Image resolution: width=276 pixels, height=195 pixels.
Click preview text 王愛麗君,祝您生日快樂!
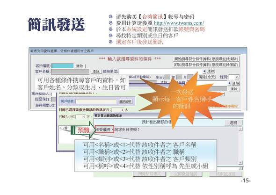coord(117,130)
